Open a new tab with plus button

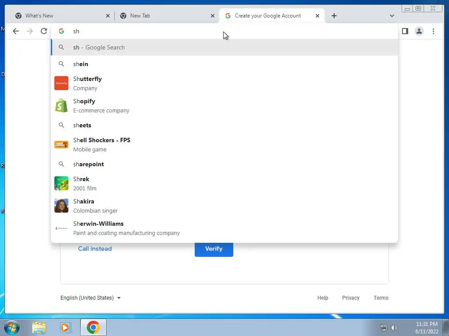click(x=334, y=16)
